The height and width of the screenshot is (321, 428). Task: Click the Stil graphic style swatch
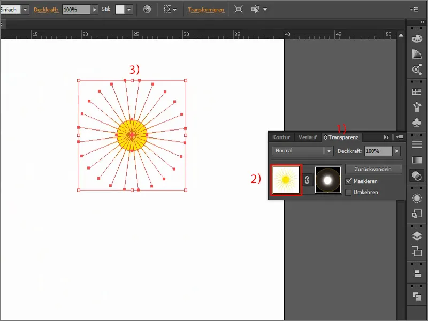(120, 10)
